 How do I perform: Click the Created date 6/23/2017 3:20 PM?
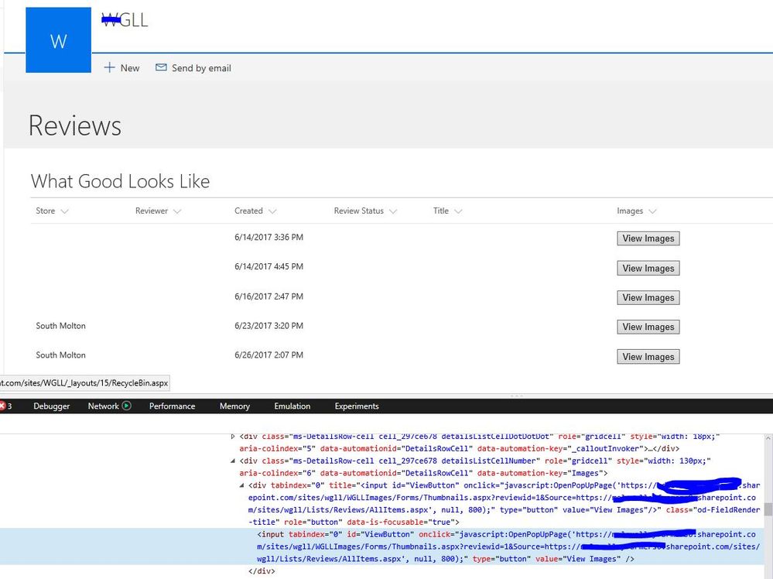point(268,326)
